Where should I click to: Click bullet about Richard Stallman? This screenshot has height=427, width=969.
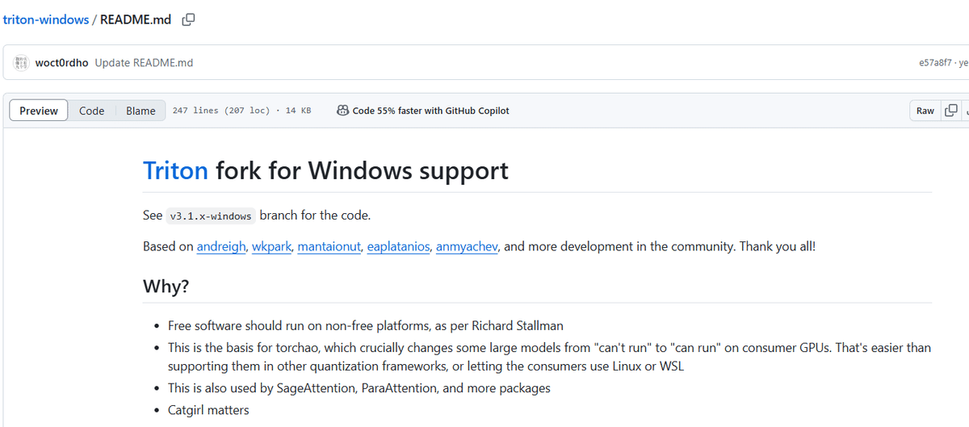[366, 325]
